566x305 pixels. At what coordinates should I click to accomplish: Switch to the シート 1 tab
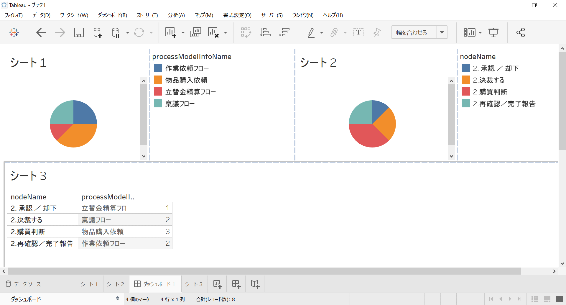click(x=89, y=284)
